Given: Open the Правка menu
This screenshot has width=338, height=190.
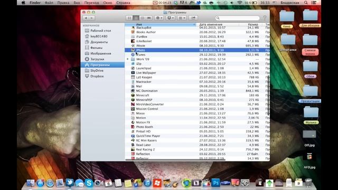Looking at the screenshot, I should [x=63, y=3].
